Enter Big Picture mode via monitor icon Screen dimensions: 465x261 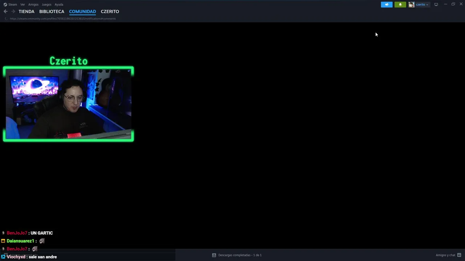(436, 4)
